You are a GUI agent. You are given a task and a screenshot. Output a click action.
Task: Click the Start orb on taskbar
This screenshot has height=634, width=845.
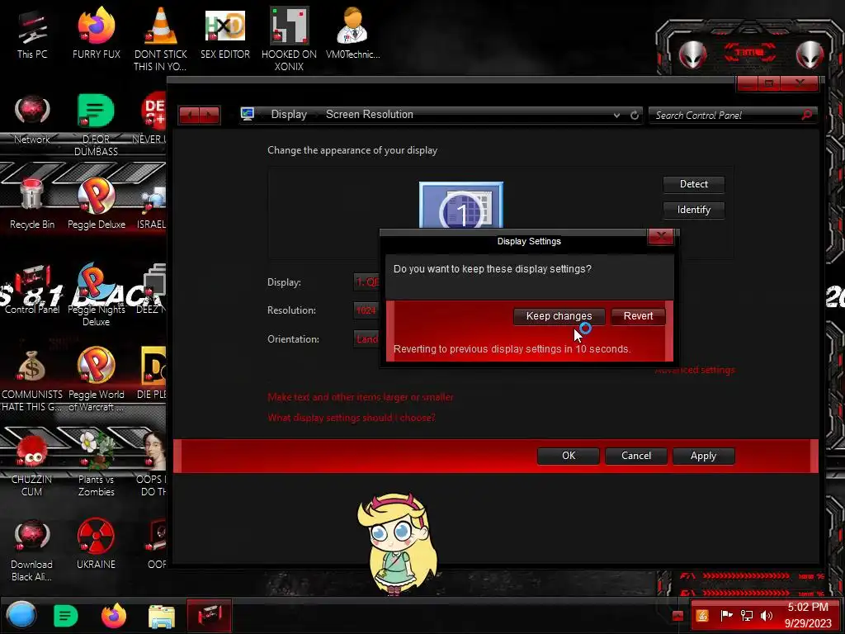[x=21, y=615]
